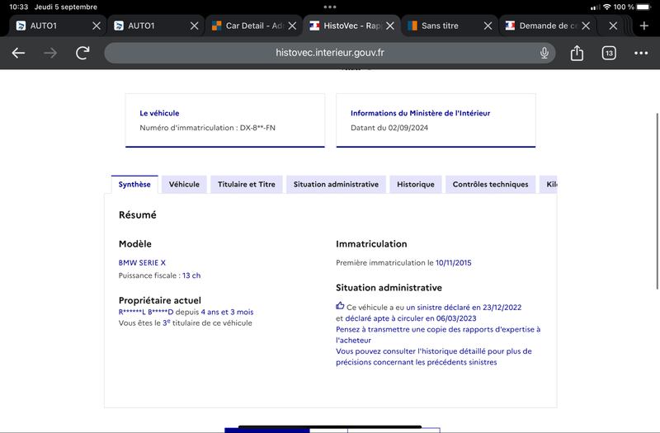The image size is (660, 433).
Task: Add a new browser tab
Action: (x=644, y=26)
